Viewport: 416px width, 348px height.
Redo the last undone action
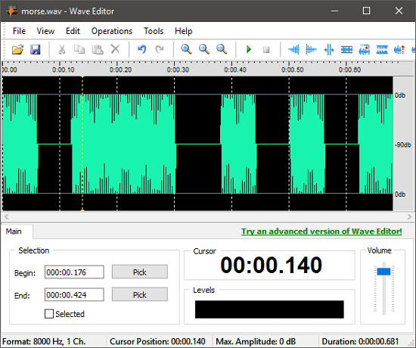coord(160,49)
